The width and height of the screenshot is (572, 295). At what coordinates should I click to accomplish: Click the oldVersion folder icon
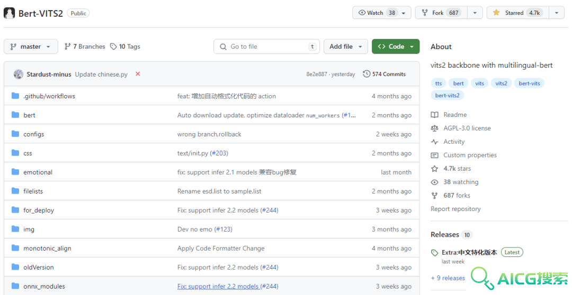15,267
